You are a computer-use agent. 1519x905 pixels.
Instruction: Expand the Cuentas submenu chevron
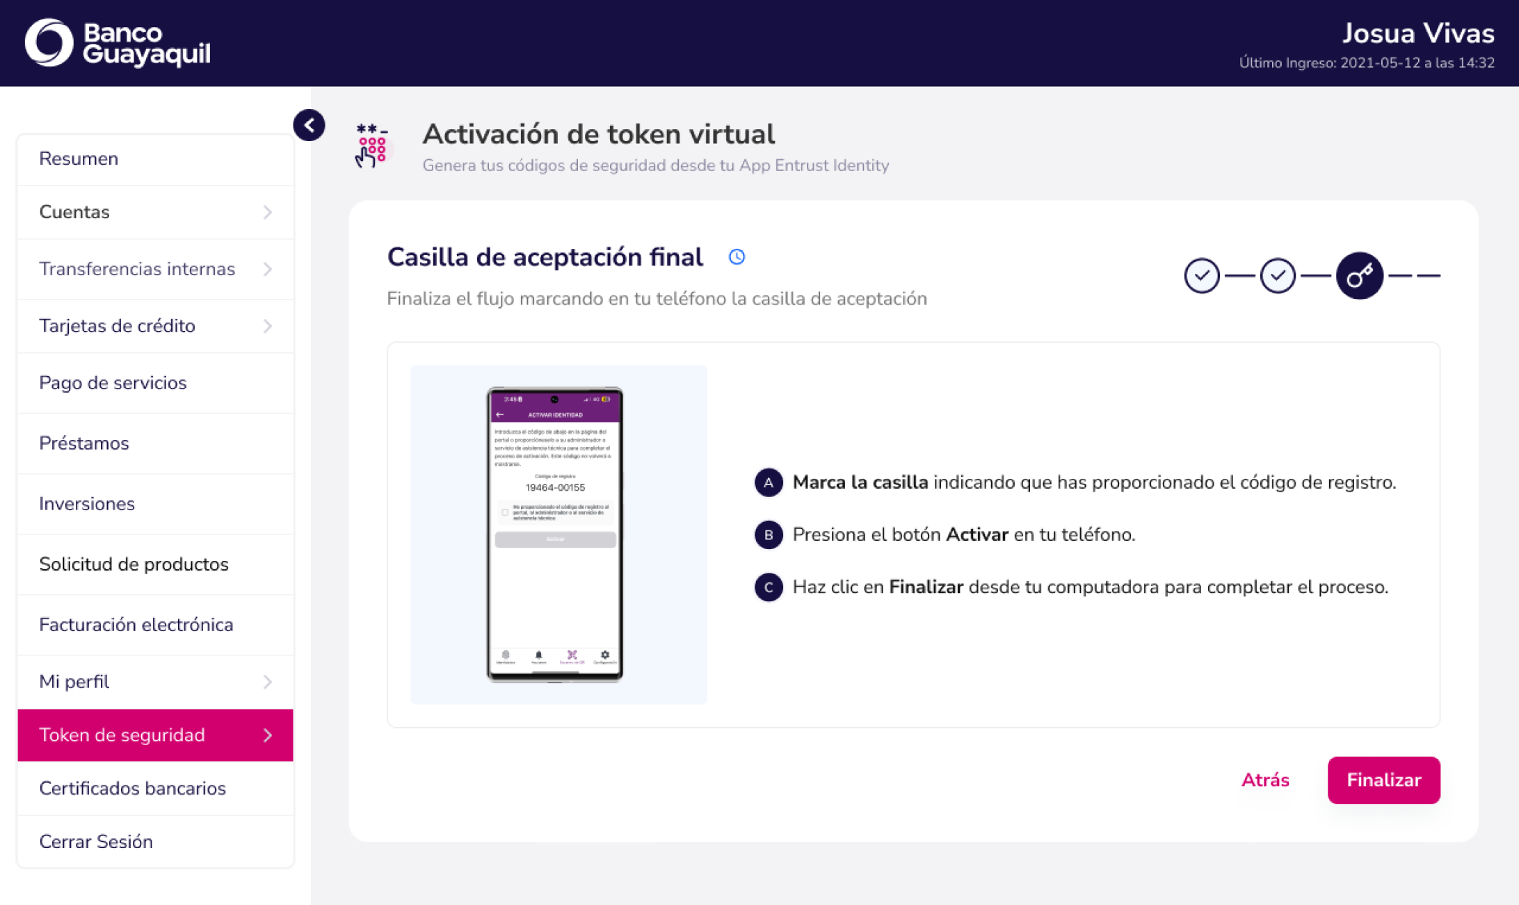[268, 213]
